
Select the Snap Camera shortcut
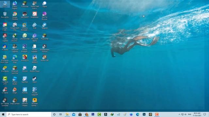pos(15,101)
